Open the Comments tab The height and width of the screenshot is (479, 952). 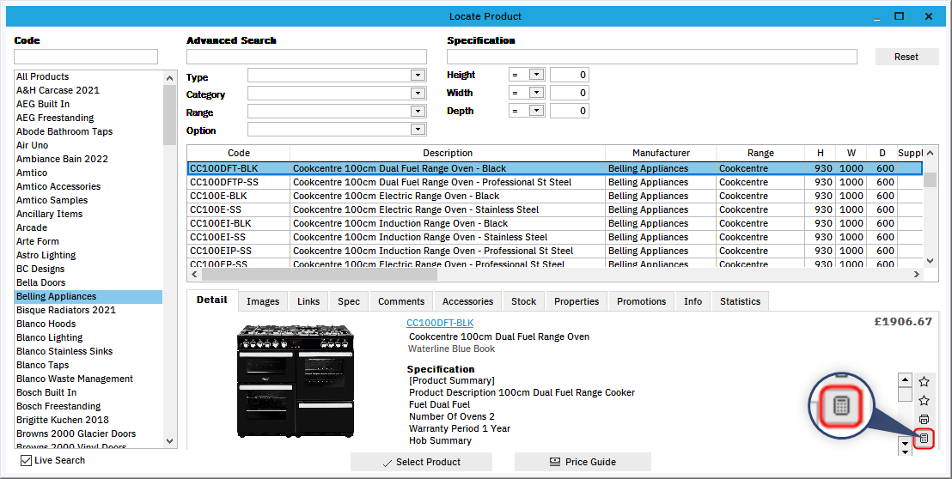(401, 301)
